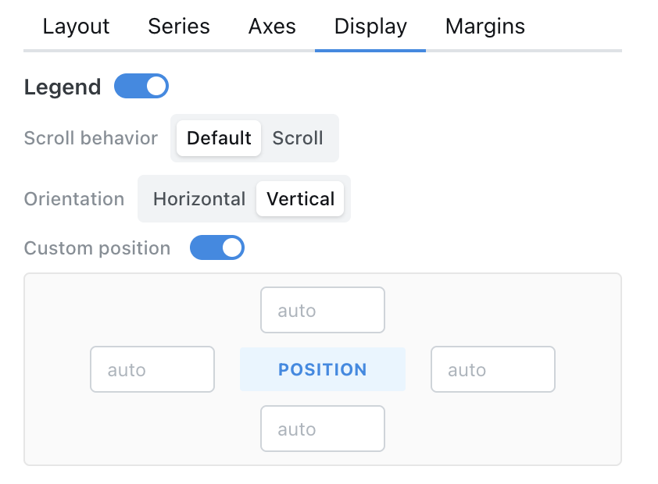Select Vertical legend orientation
This screenshot has height=484, width=658.
(x=300, y=199)
